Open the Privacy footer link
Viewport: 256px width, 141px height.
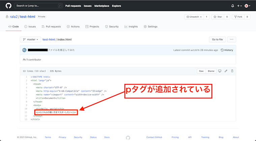pyautogui.click(x=62, y=137)
